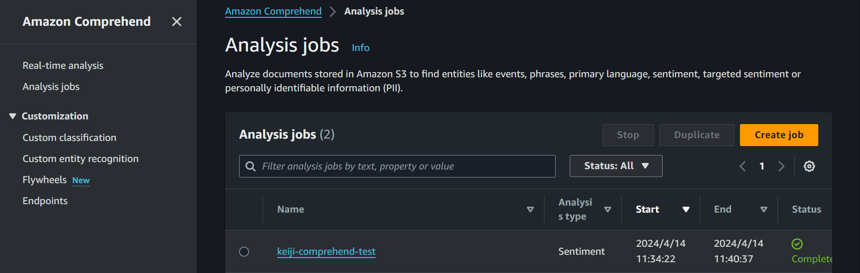Go to previous page of jobs
Viewport: 860px width, 273px height.
pos(742,166)
